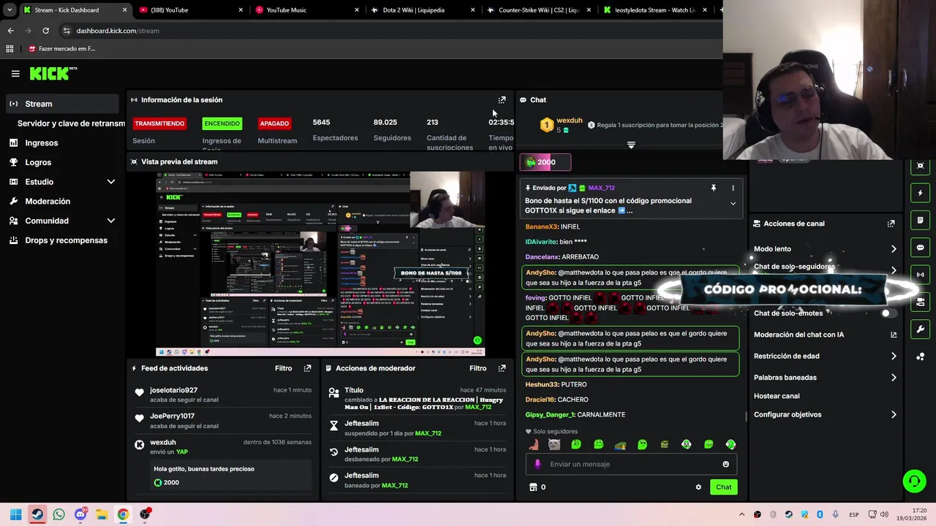Click the browser address bar
The height and width of the screenshot is (526, 936).
click(388, 31)
